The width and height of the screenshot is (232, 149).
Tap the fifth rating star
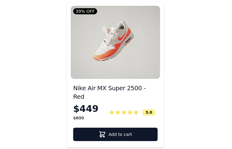pos(136,112)
